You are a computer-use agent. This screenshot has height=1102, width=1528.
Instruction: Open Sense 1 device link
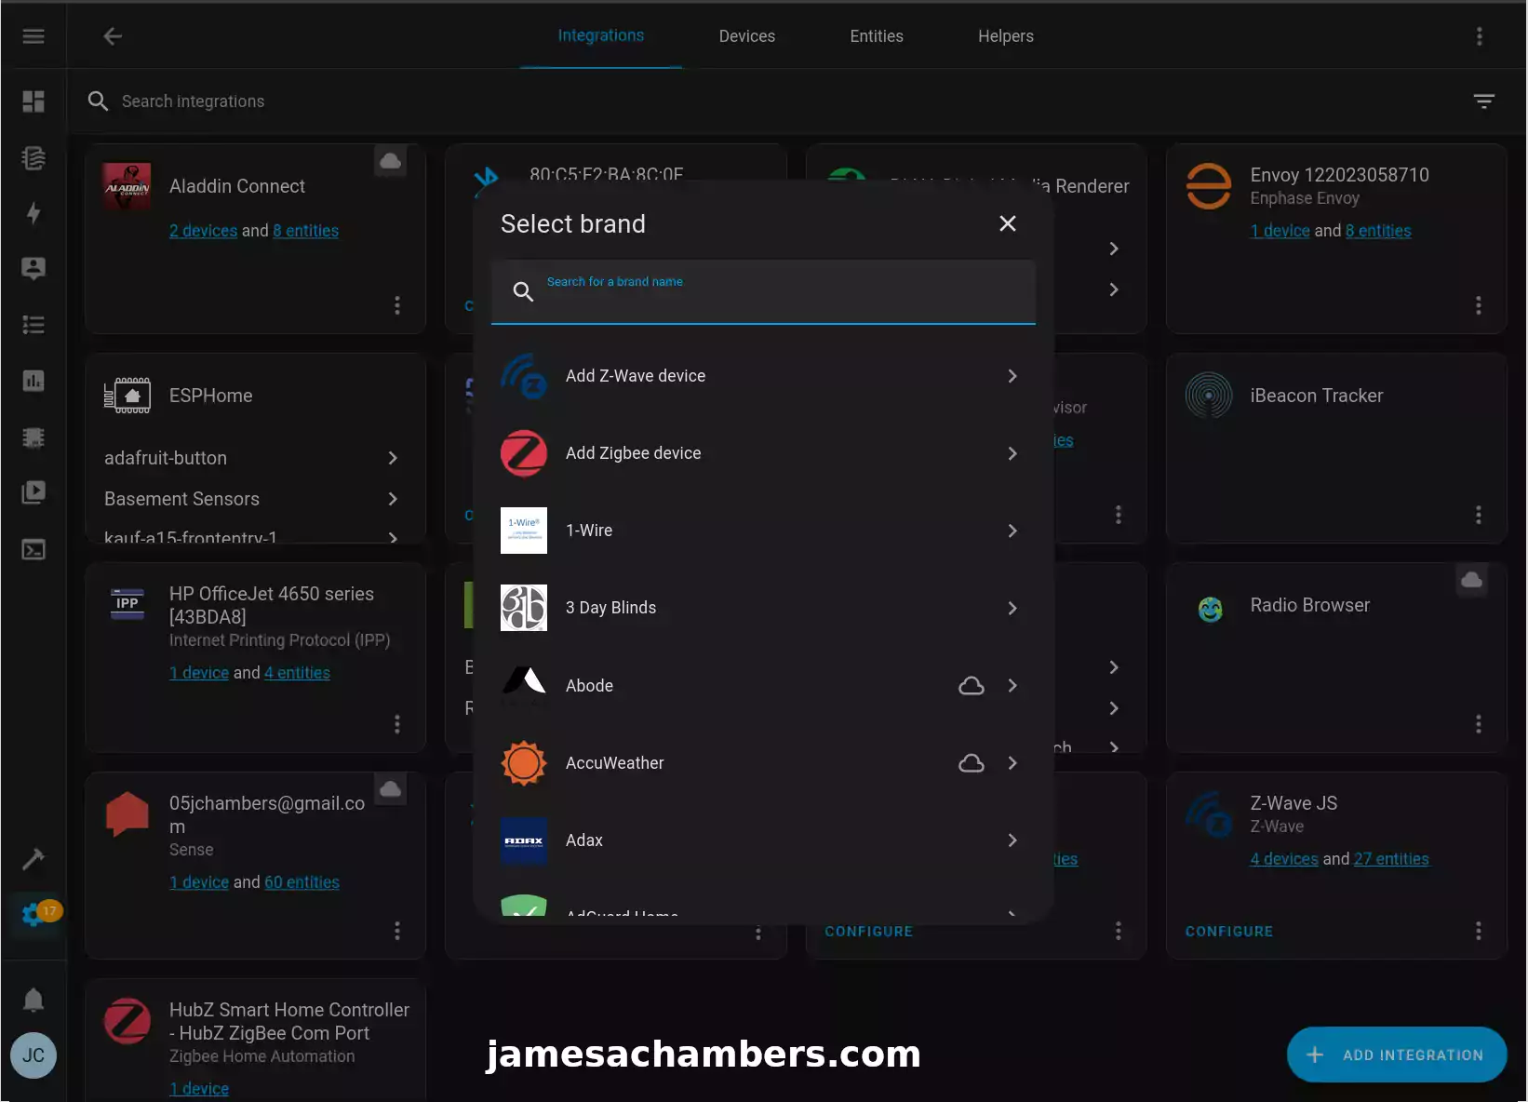click(x=199, y=882)
